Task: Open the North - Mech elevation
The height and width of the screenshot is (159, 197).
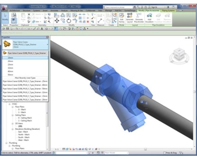Action: click(24, 135)
